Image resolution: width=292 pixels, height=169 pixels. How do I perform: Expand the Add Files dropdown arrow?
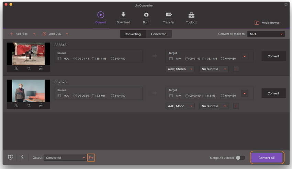click(x=34, y=34)
